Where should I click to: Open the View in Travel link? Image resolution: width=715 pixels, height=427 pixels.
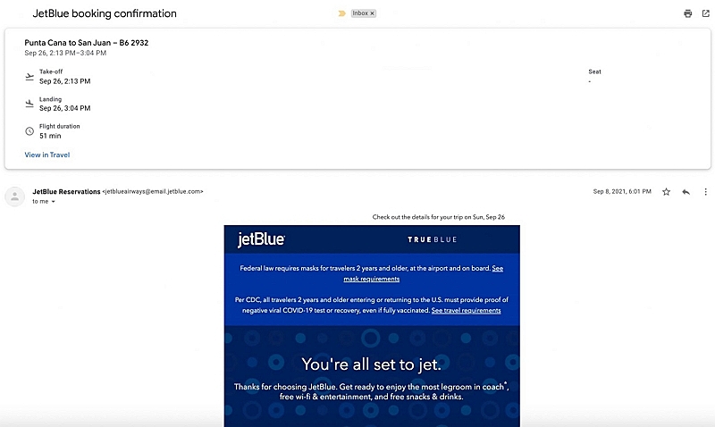(47, 155)
